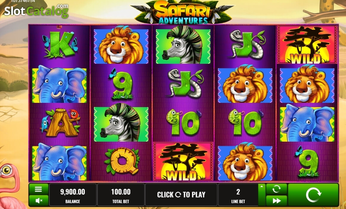This screenshot has height=209, width=346.
Task: Spin the reels with the green button
Action: pyautogui.click(x=313, y=195)
